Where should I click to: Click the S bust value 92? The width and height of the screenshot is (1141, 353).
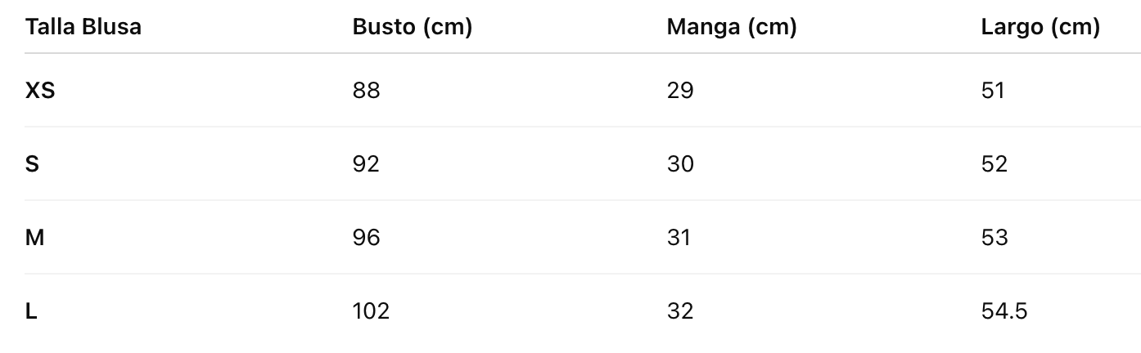tap(367, 164)
